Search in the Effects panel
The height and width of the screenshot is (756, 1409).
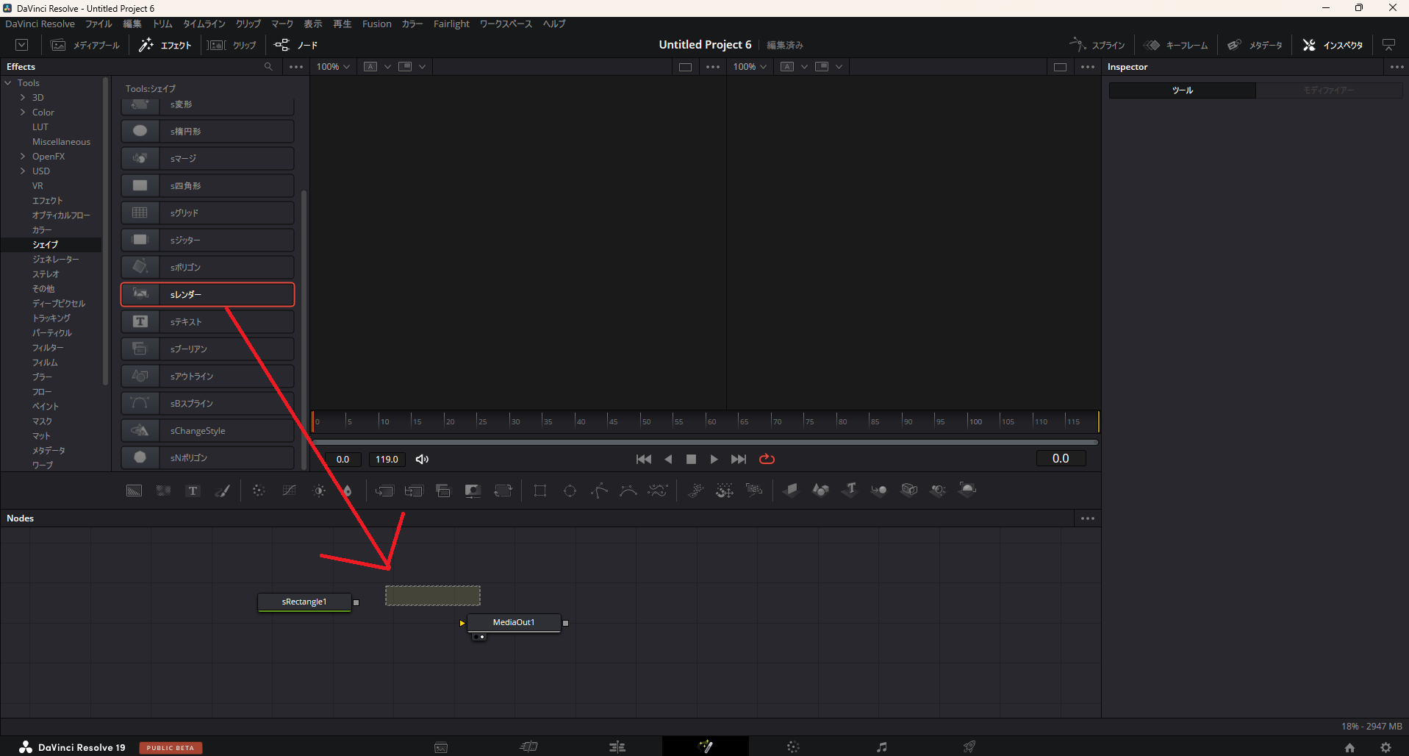tap(268, 67)
